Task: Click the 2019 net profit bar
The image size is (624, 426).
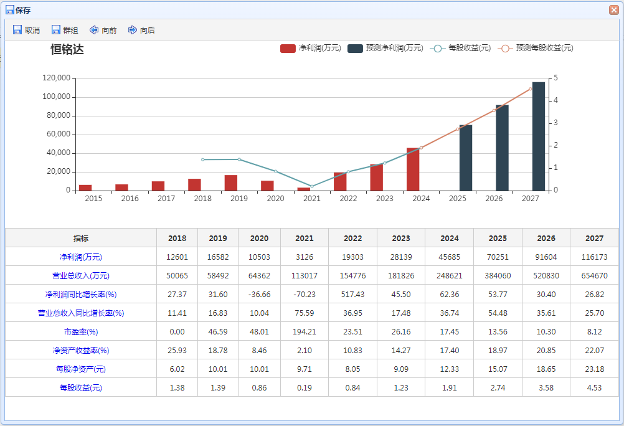Action: tap(231, 182)
